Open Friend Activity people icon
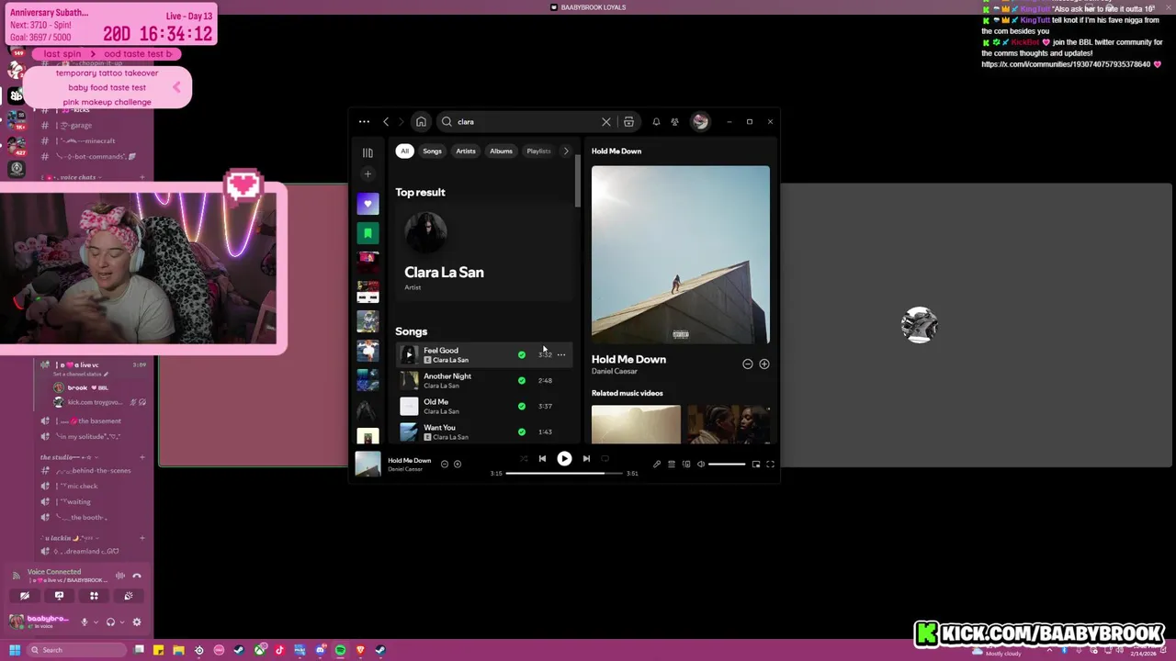The width and height of the screenshot is (1176, 661). (x=674, y=121)
